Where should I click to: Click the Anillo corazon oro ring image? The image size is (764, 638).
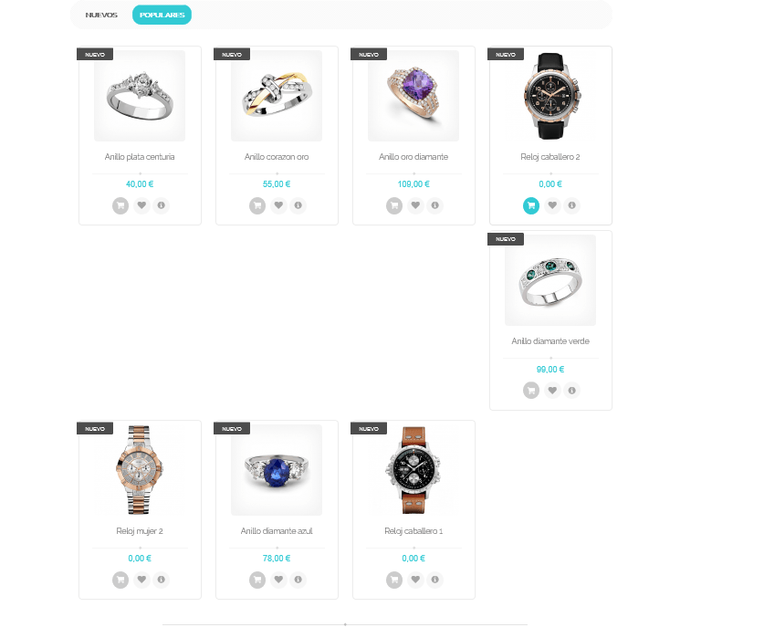pyautogui.click(x=277, y=96)
